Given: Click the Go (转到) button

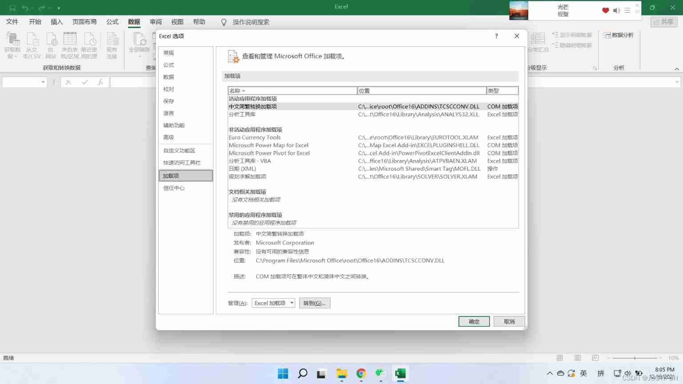Looking at the screenshot, I should coord(315,303).
